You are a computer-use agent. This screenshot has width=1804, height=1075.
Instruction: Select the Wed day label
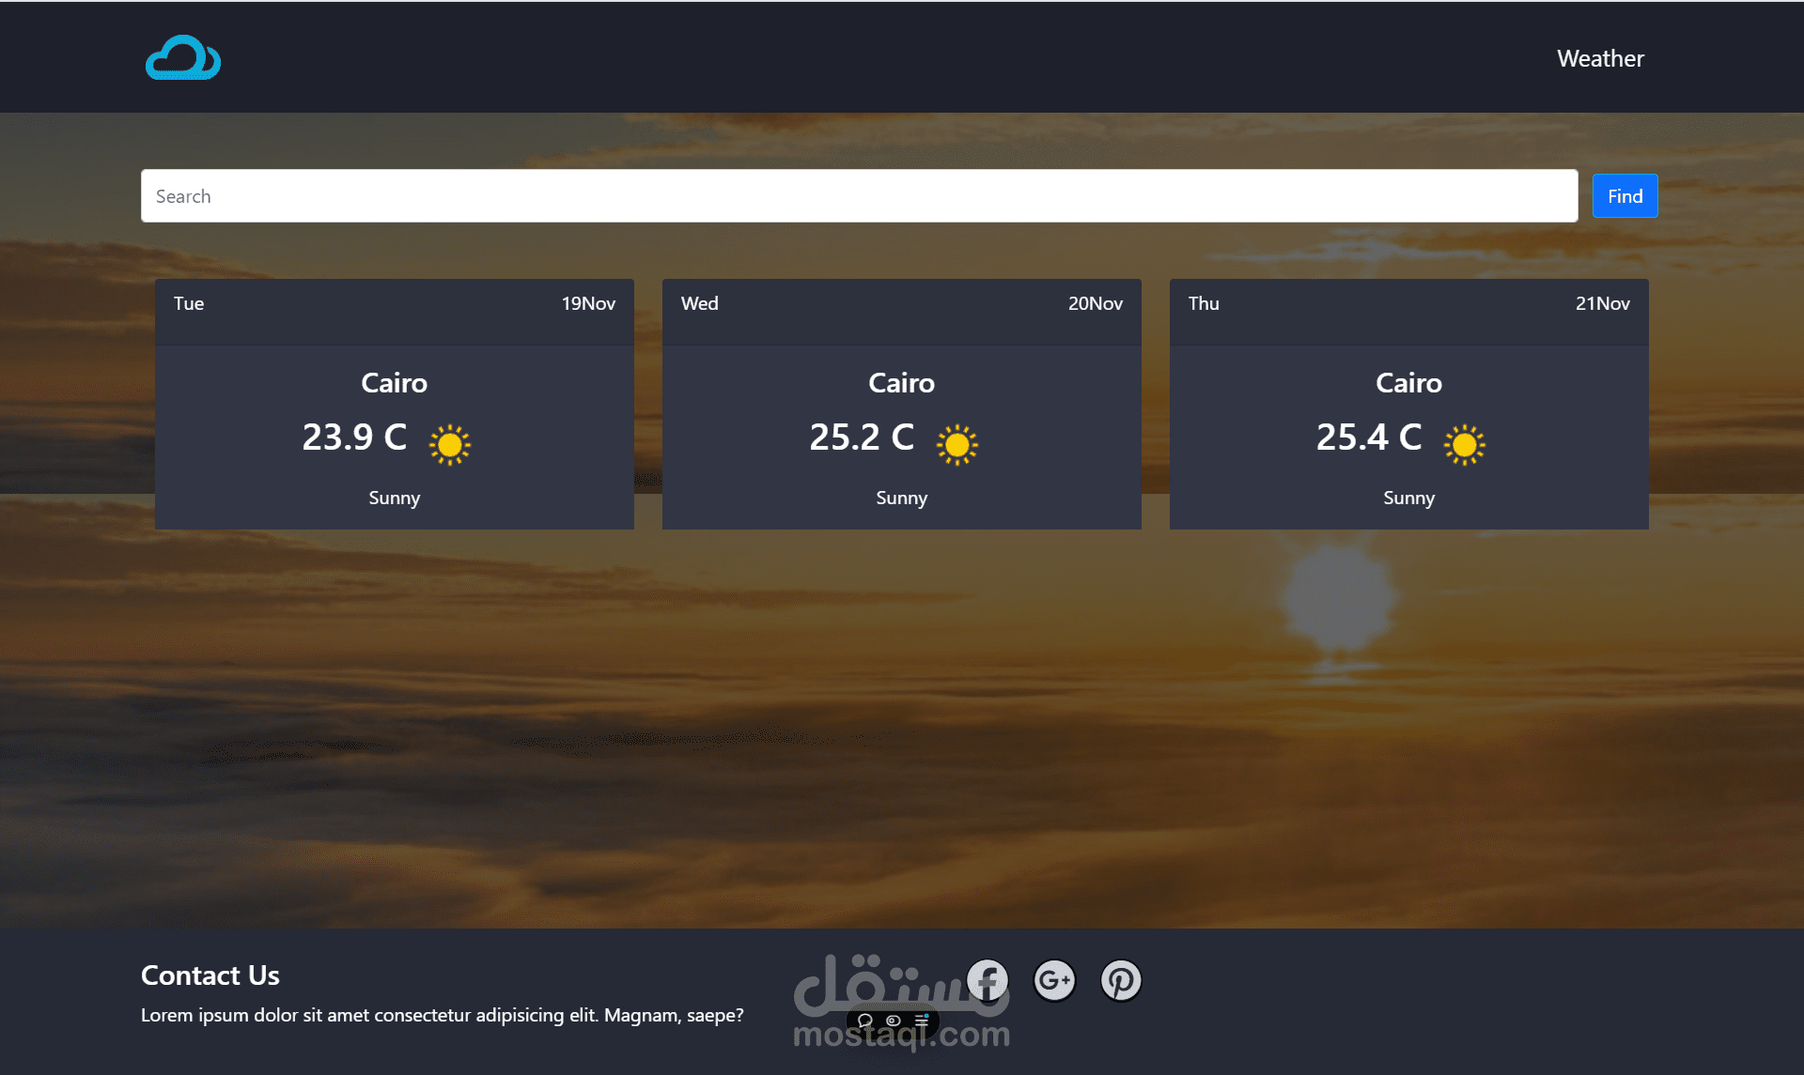[700, 303]
